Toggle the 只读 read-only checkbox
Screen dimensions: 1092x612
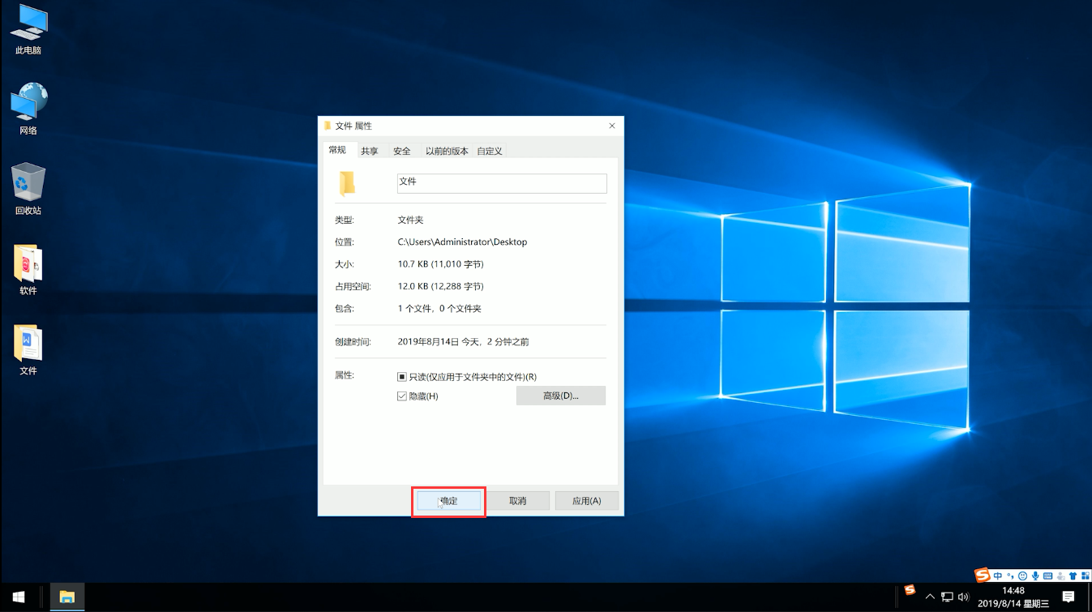click(402, 377)
